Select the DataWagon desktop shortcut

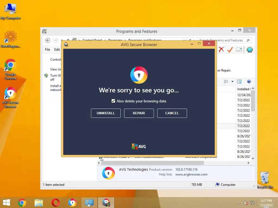(11, 39)
